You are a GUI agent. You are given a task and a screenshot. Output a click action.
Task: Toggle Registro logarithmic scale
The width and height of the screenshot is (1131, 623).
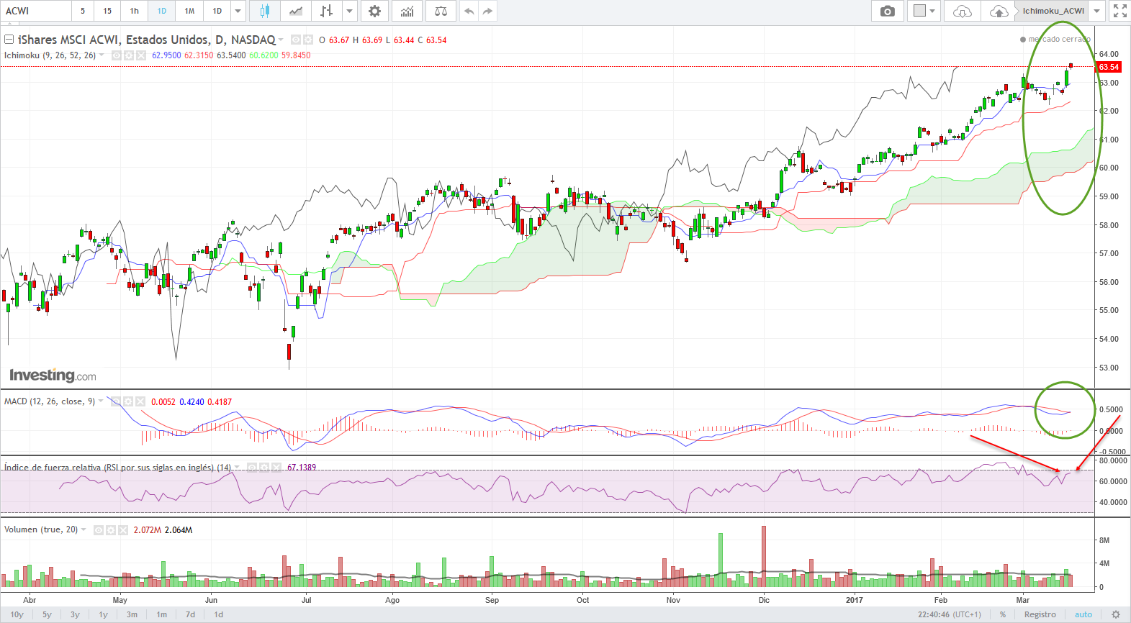[x=1040, y=614]
